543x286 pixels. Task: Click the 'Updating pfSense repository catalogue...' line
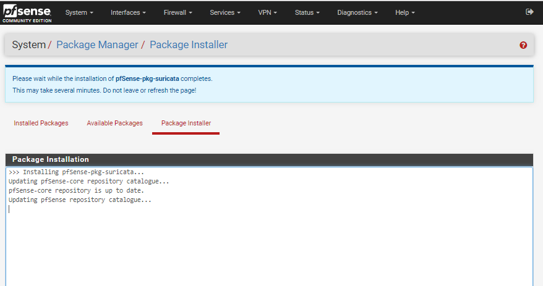coord(80,200)
